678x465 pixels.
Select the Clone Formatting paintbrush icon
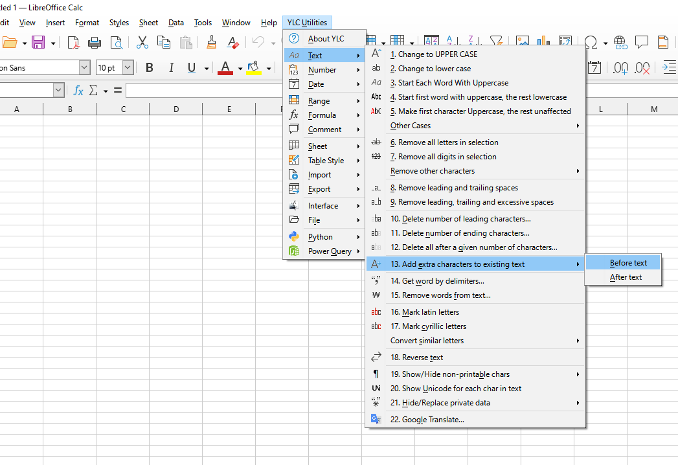click(211, 43)
